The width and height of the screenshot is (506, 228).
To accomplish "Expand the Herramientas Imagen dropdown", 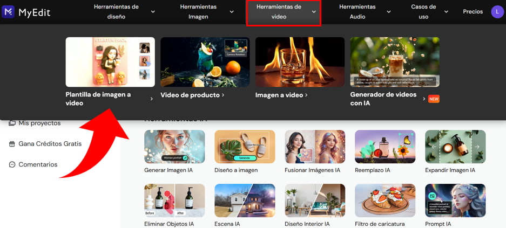I will point(207,12).
